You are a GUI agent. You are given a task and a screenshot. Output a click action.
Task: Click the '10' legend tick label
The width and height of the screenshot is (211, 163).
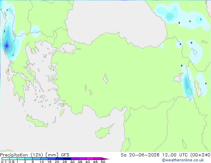42,162
